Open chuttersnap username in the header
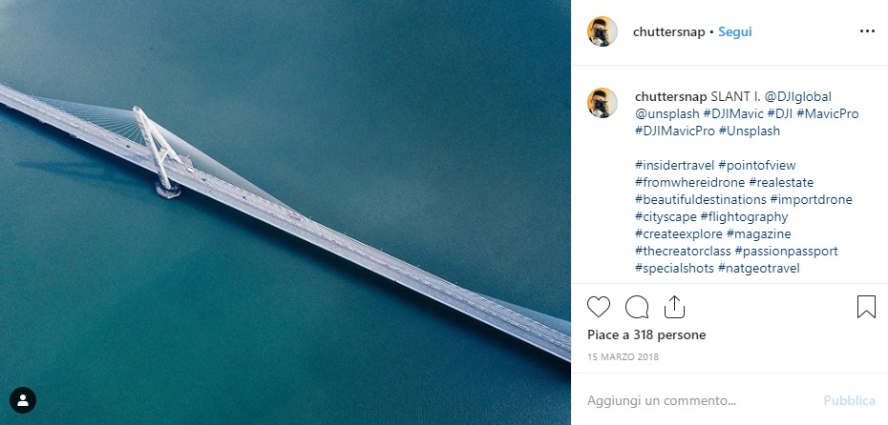The width and height of the screenshot is (888, 425). click(668, 32)
